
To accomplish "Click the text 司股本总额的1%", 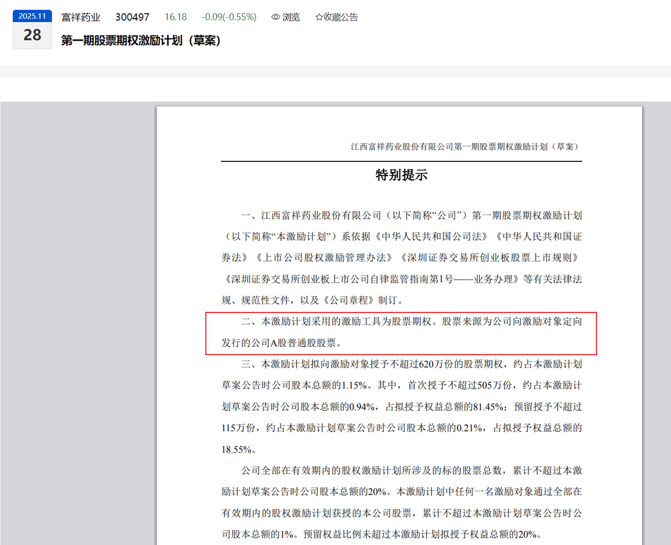I will tap(257, 535).
